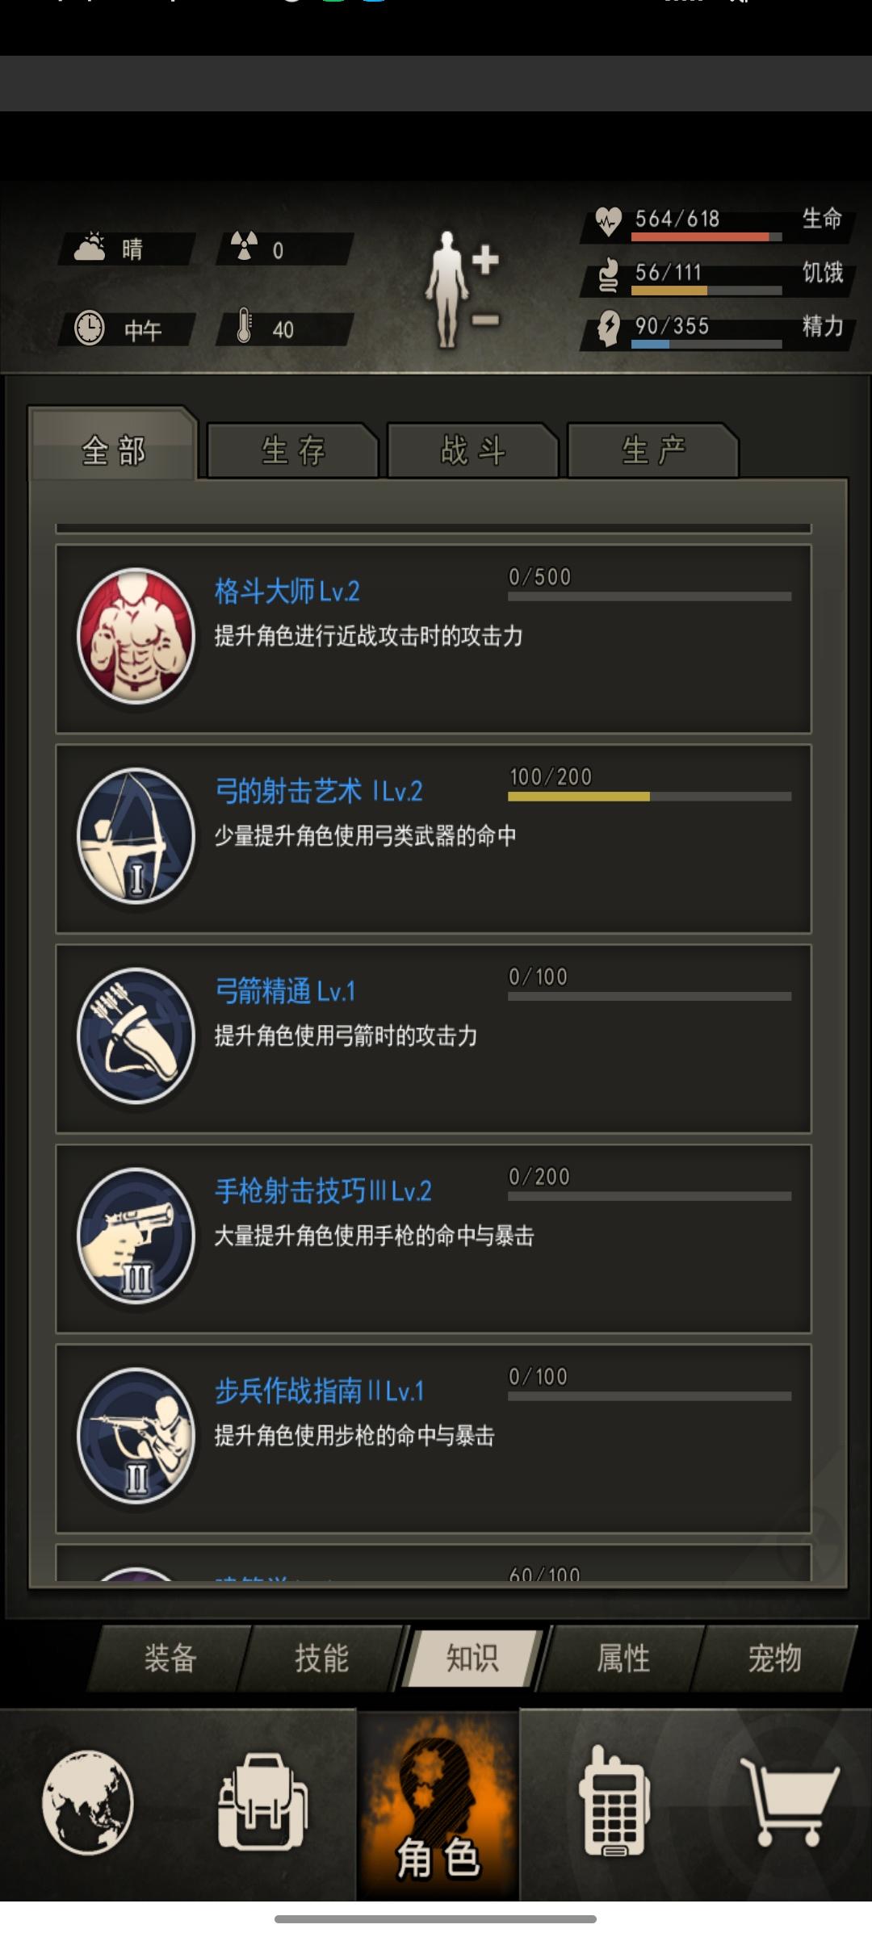Open the world map globe icon
The image size is (872, 1937).
87,1802
